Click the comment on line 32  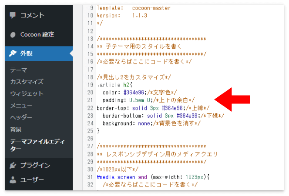(x=150, y=184)
